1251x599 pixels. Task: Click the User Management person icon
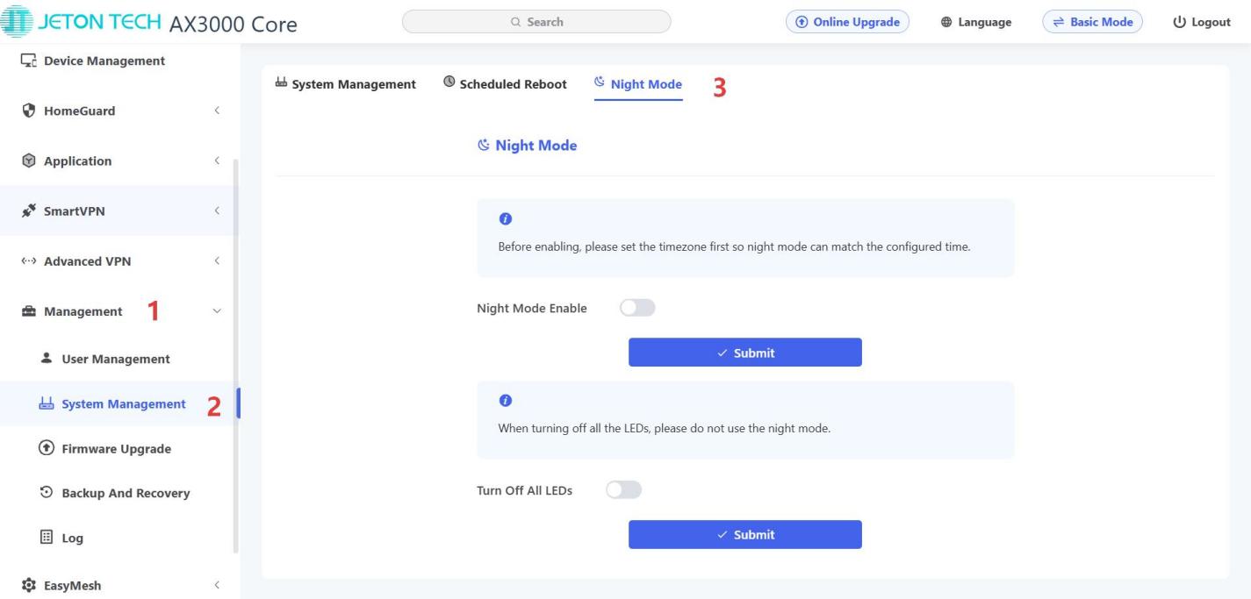tap(46, 359)
